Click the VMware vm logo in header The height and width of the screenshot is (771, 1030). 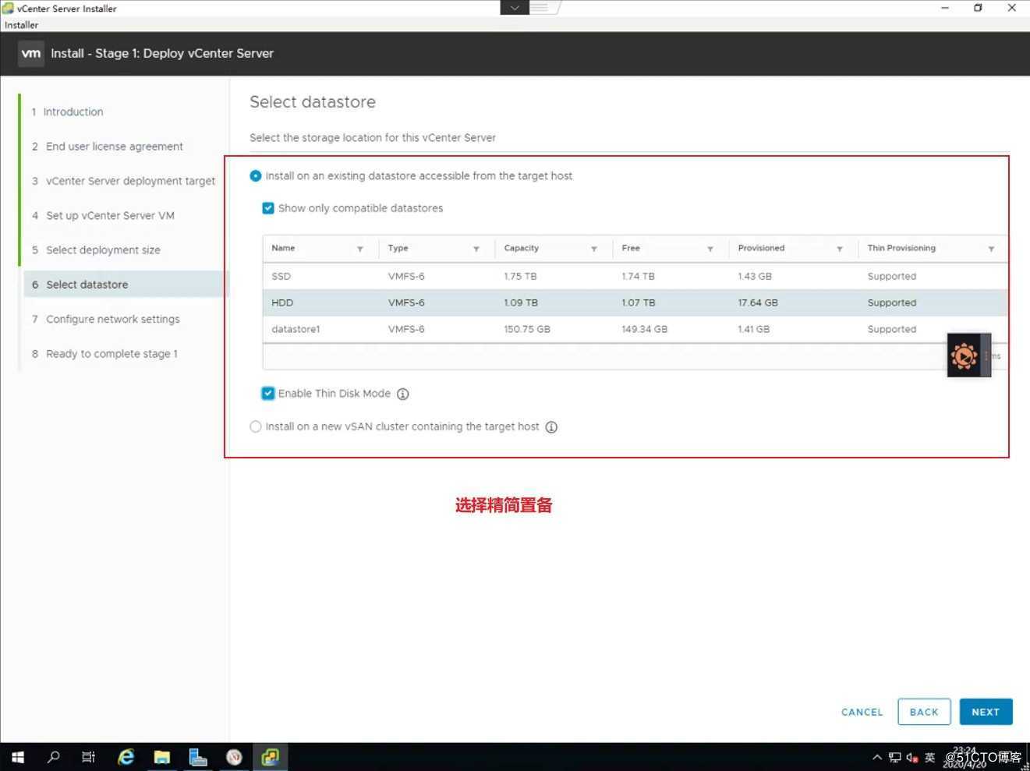tap(31, 53)
